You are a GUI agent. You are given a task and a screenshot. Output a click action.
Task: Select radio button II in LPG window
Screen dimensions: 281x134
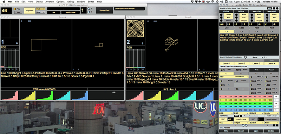coord(89,12)
